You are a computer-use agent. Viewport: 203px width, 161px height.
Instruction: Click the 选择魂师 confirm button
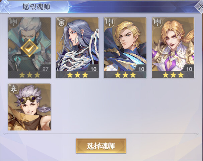(x=101, y=146)
